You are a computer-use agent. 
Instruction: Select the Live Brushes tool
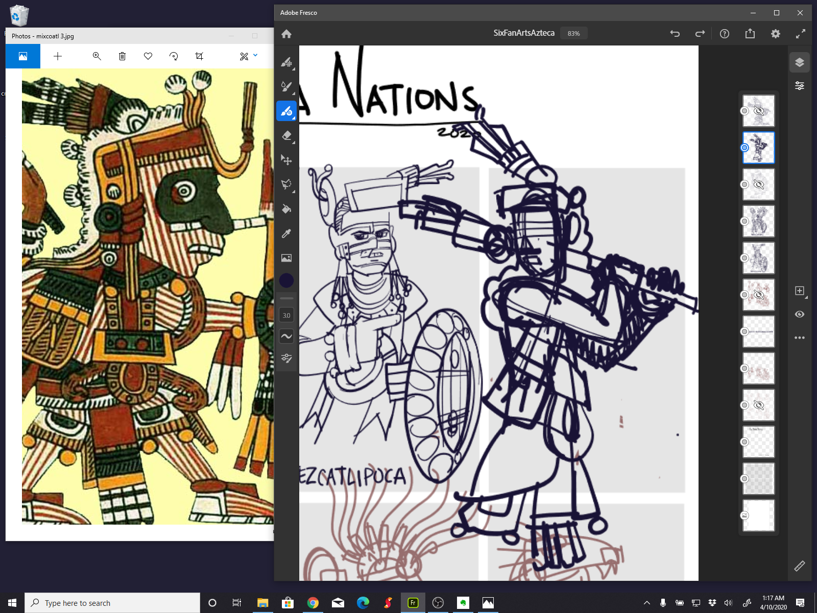click(x=286, y=86)
